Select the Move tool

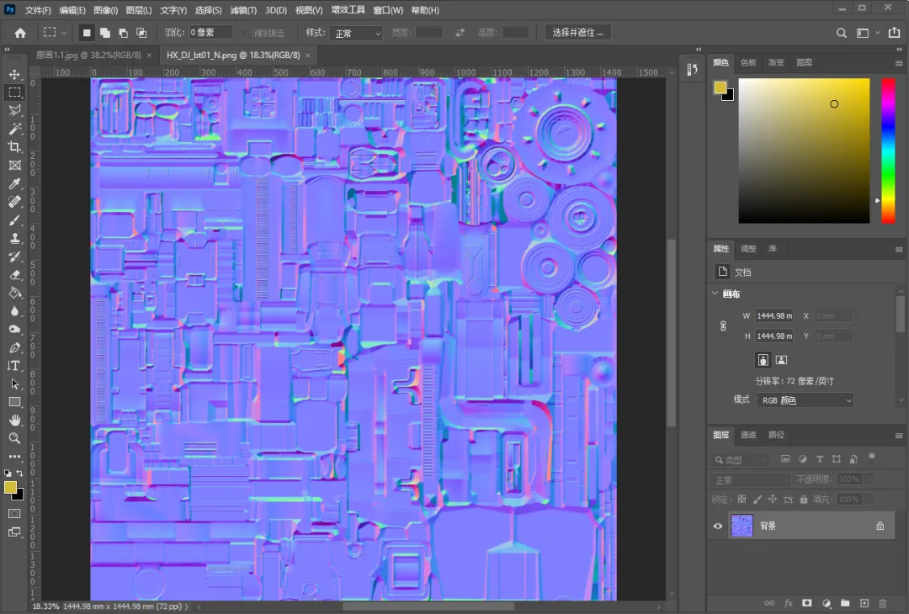[x=14, y=75]
